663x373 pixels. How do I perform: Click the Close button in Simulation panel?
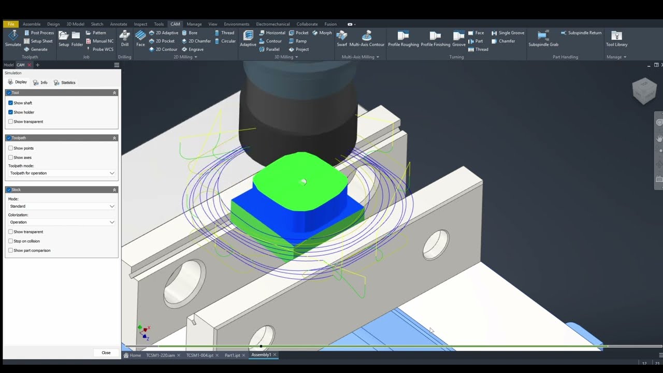coord(106,353)
